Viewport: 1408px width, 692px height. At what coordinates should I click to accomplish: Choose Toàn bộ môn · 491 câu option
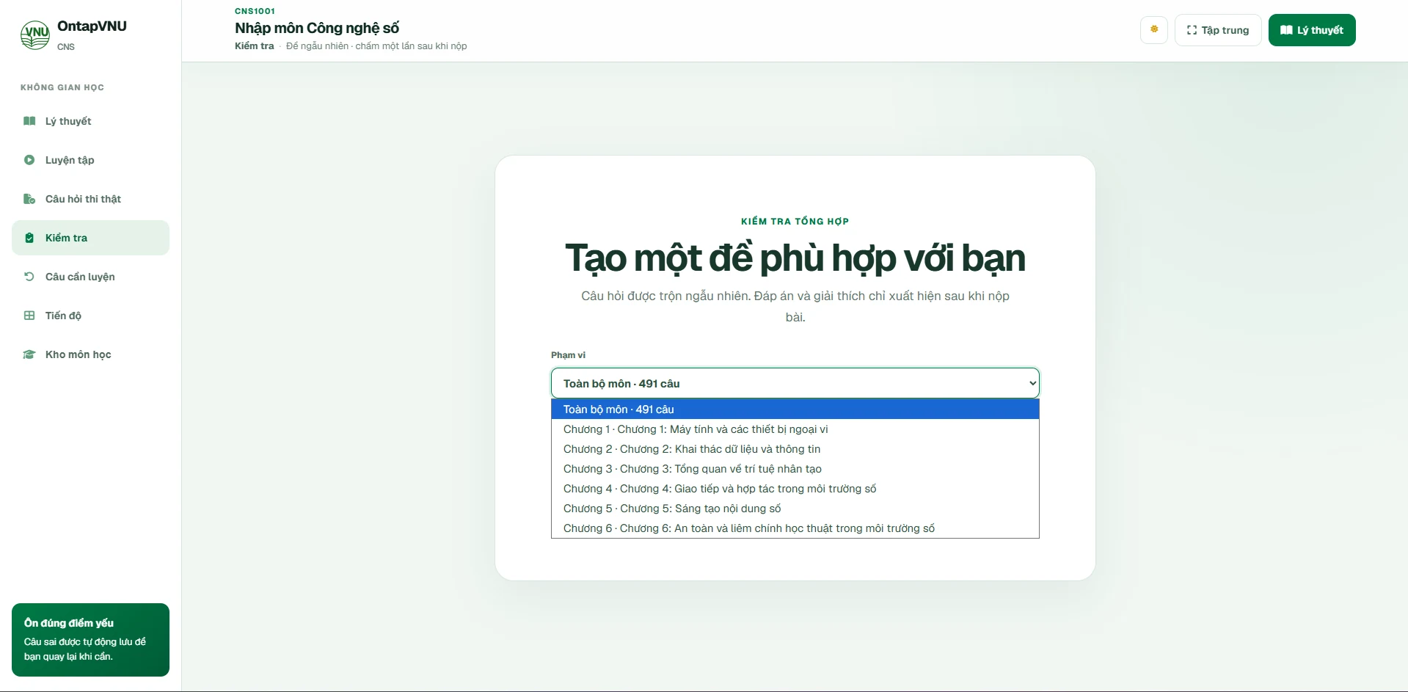tap(795, 409)
